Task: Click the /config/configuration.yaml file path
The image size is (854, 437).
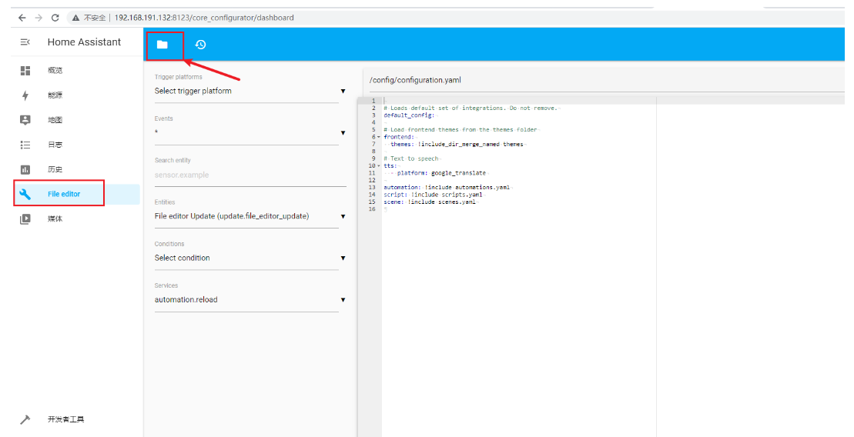Action: (x=416, y=80)
